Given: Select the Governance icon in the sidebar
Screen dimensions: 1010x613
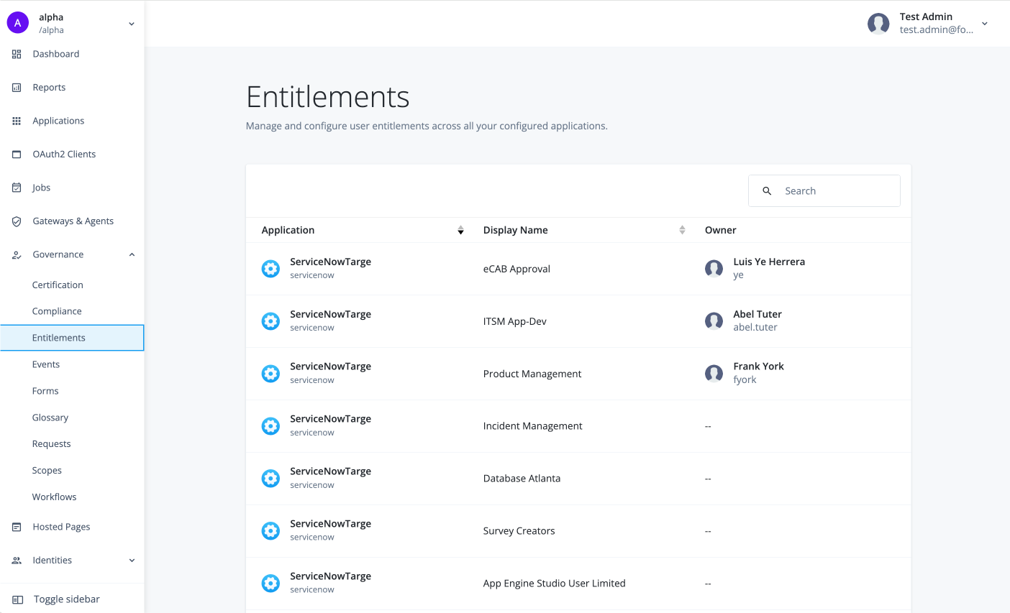Looking at the screenshot, I should 16,254.
